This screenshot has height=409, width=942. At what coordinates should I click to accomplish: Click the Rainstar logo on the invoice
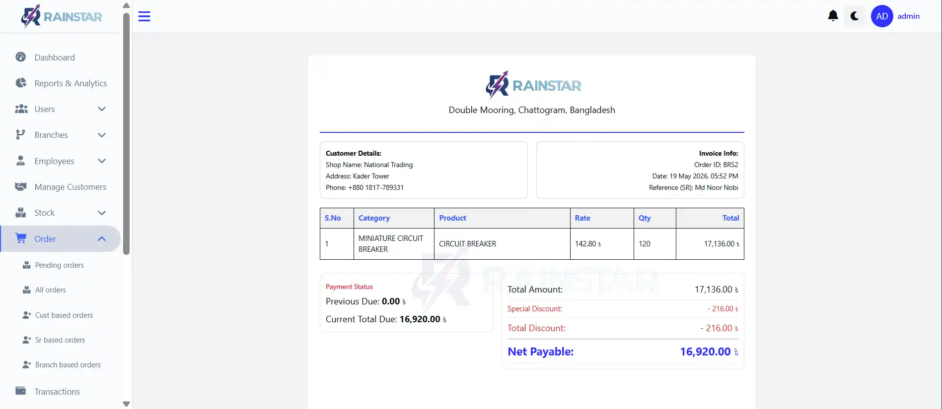(533, 84)
